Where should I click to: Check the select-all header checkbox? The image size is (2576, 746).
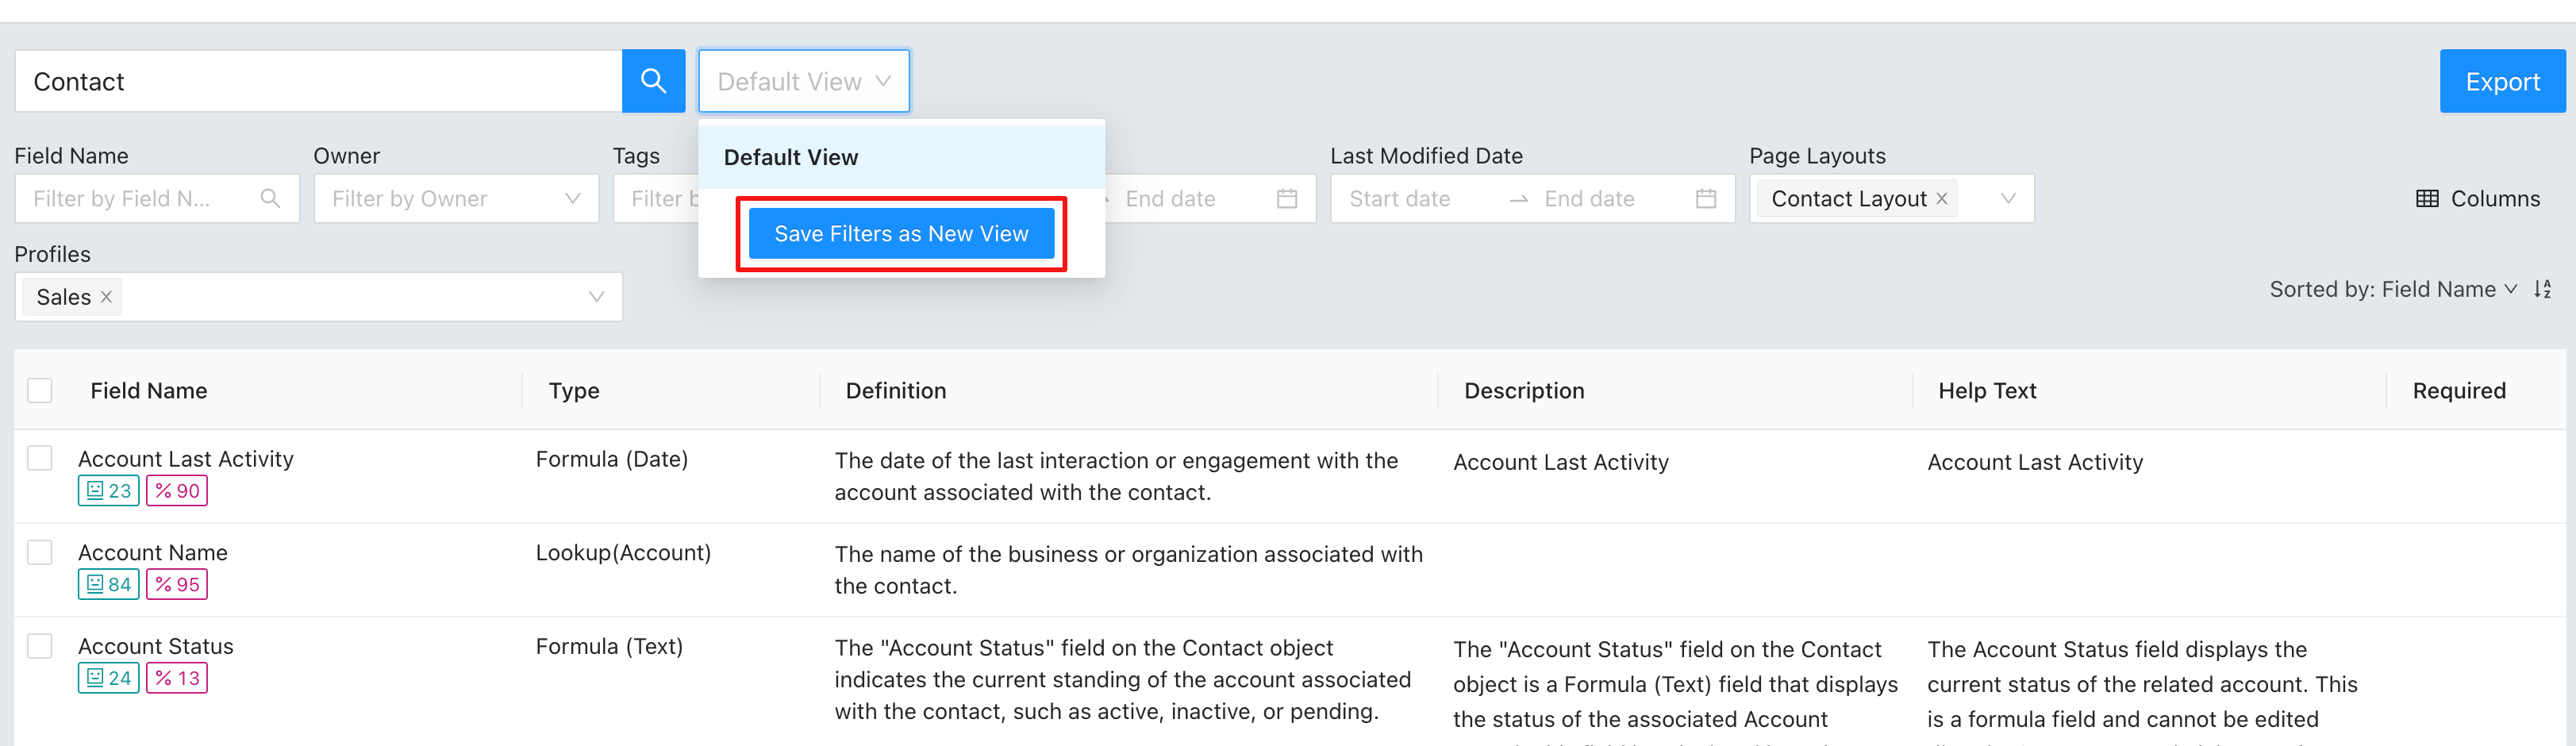click(40, 390)
